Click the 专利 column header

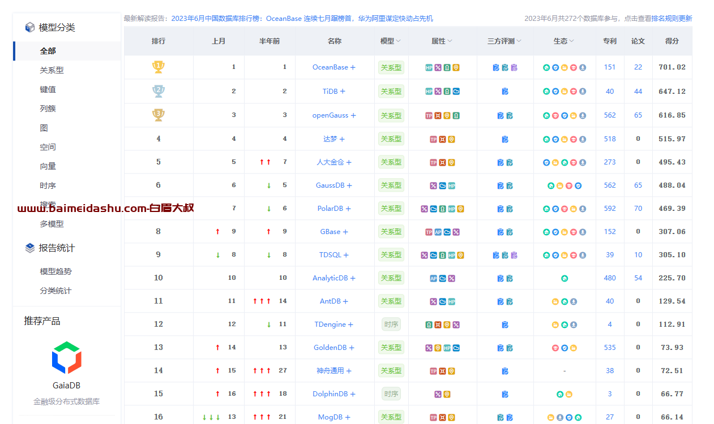click(610, 41)
